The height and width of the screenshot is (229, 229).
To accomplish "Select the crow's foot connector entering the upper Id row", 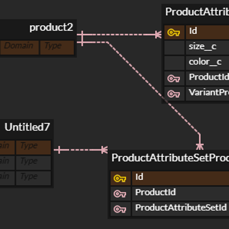I will tap(158, 35).
